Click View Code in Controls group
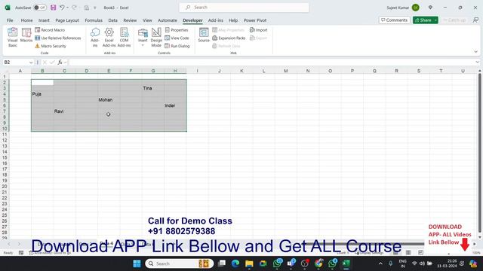Image resolution: width=483 pixels, height=271 pixels. pyautogui.click(x=177, y=38)
